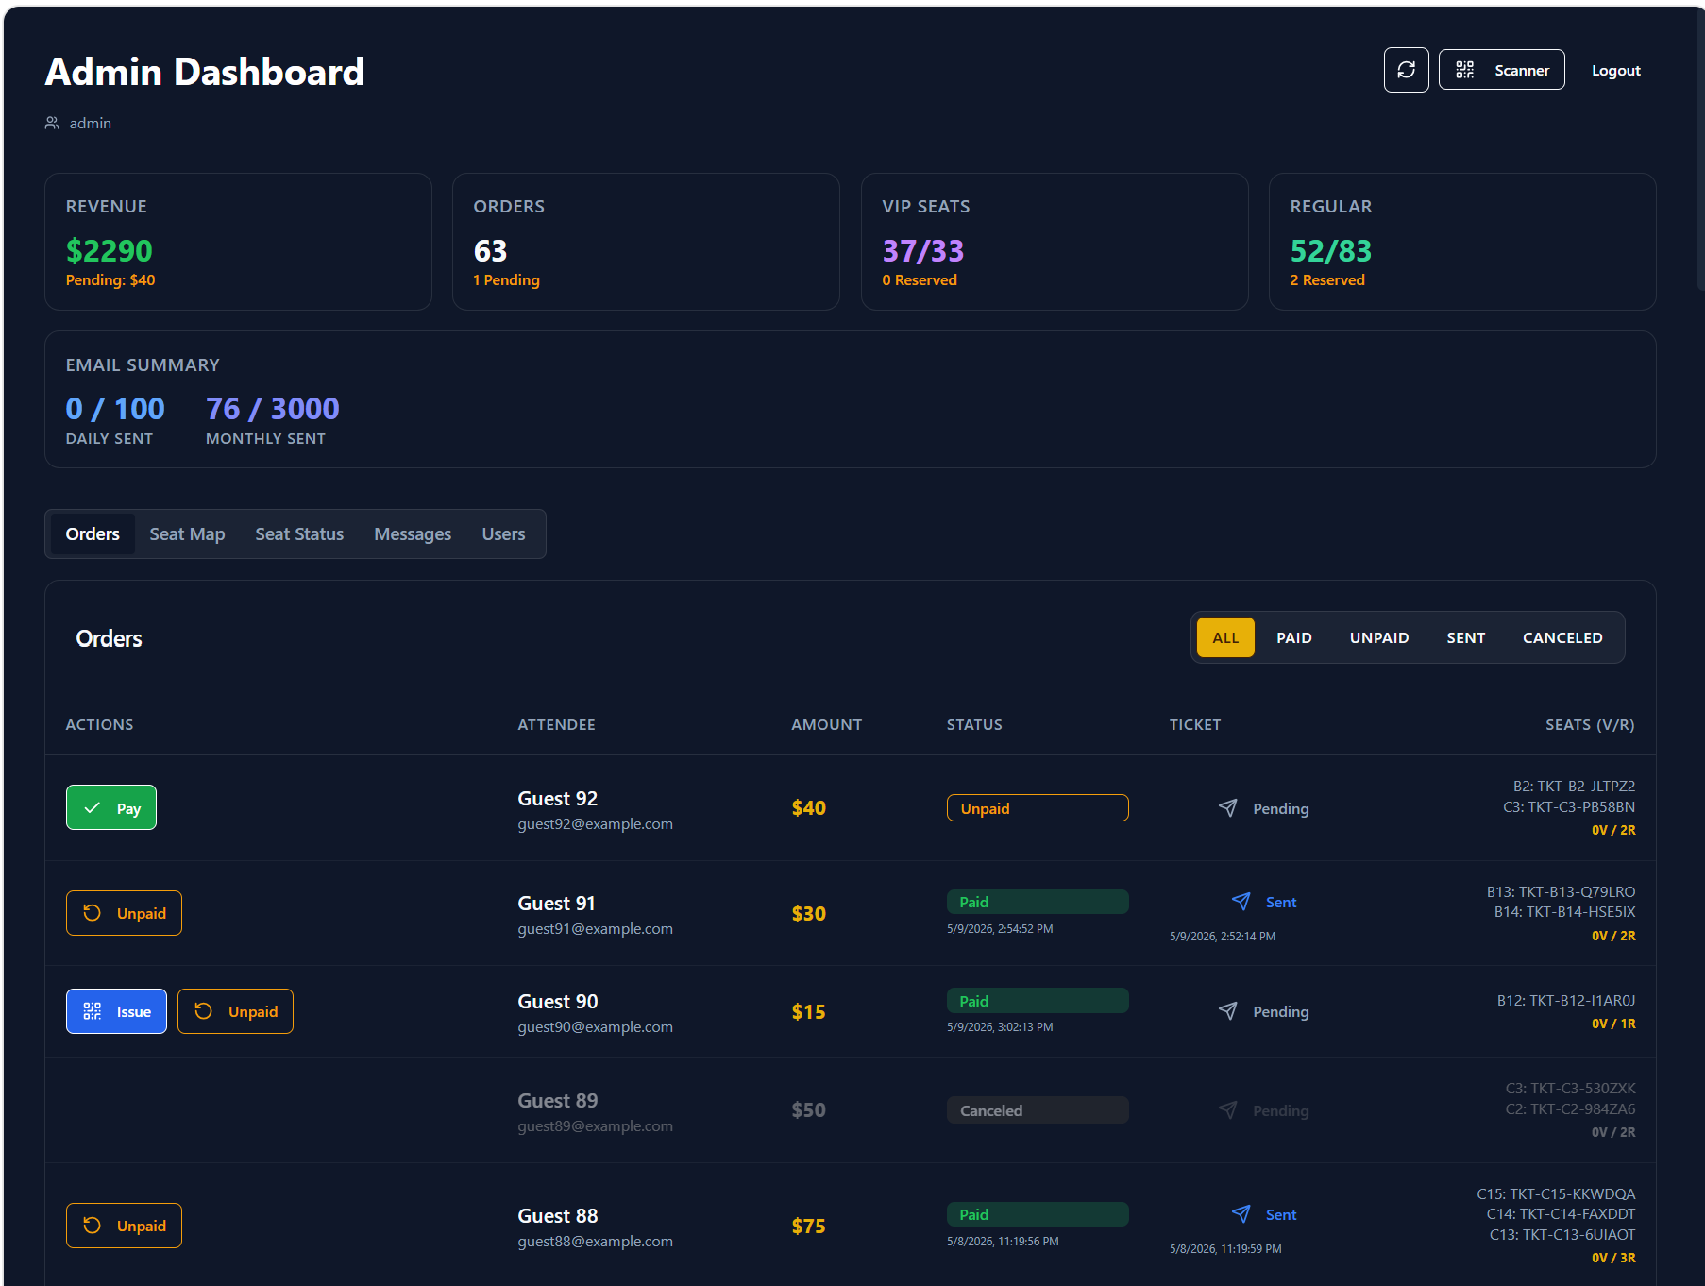Image resolution: width=1705 pixels, height=1286 pixels.
Task: Click the Orders count 63
Action: point(490,250)
